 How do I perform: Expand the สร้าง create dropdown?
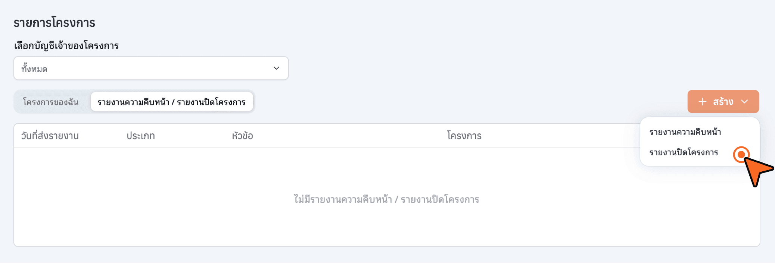723,102
